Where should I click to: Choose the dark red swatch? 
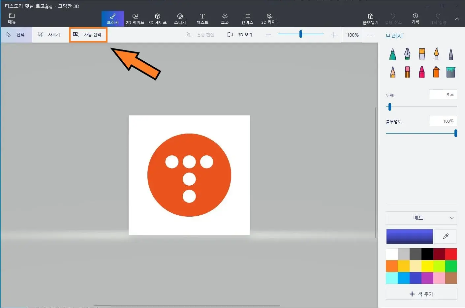pos(439,254)
